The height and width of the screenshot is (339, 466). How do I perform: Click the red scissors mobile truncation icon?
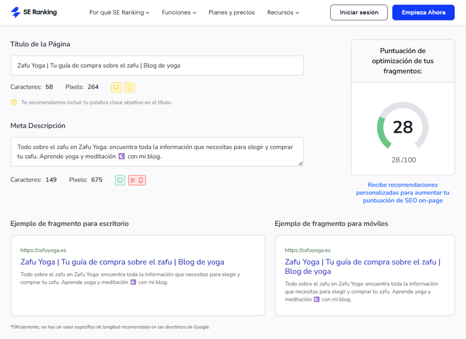[x=137, y=180]
